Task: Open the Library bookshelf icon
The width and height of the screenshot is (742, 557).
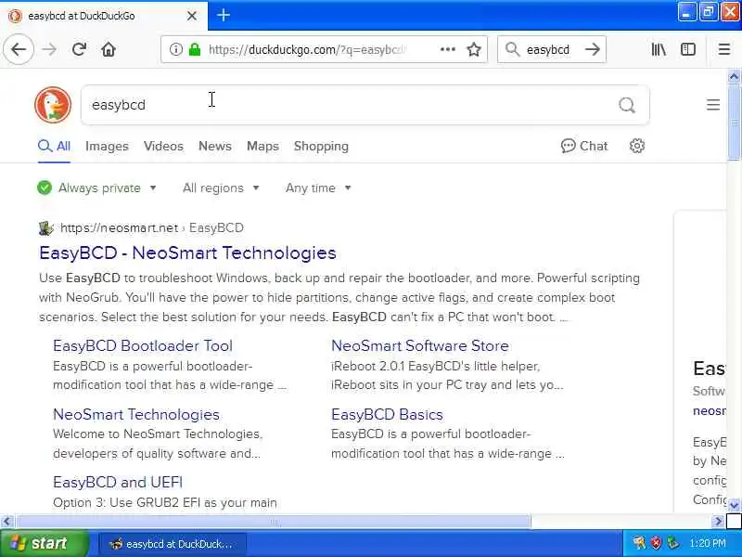Action: click(x=659, y=49)
